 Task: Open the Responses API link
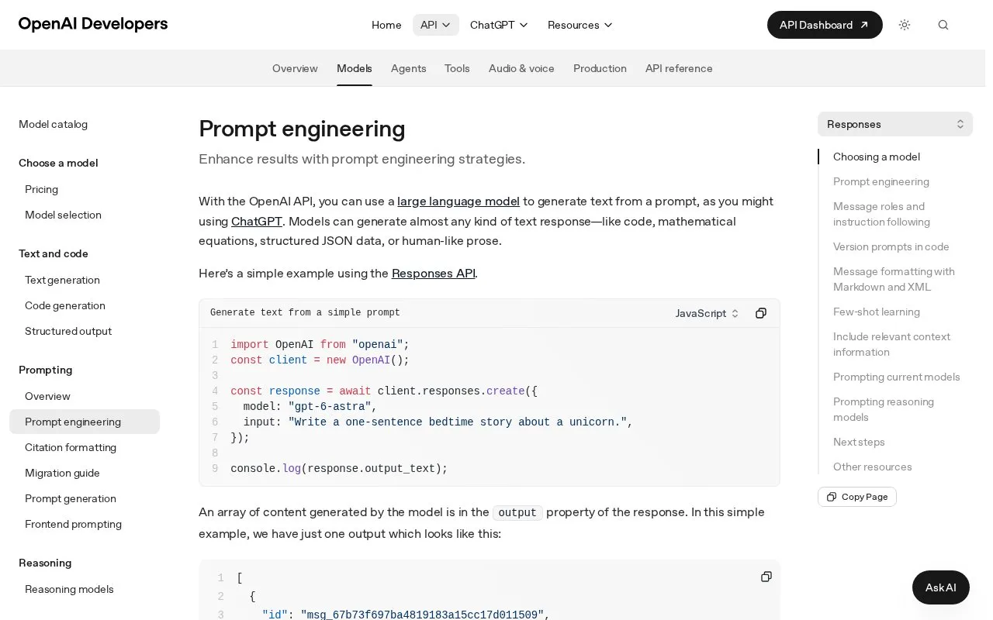pyautogui.click(x=434, y=273)
